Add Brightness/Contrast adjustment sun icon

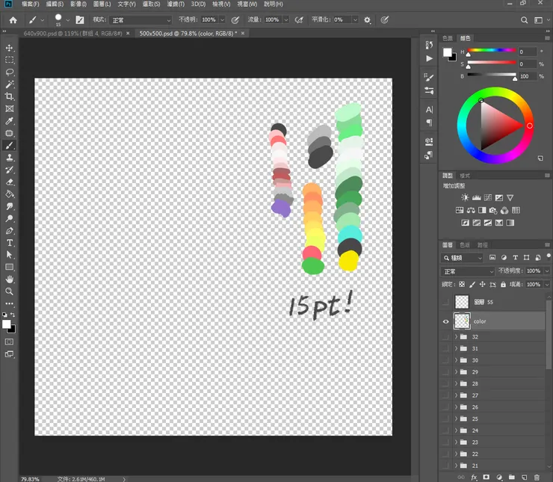[x=465, y=198]
